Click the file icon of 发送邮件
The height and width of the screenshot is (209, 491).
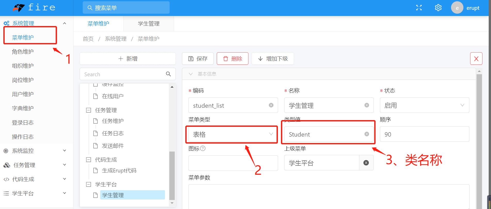tap(95, 146)
